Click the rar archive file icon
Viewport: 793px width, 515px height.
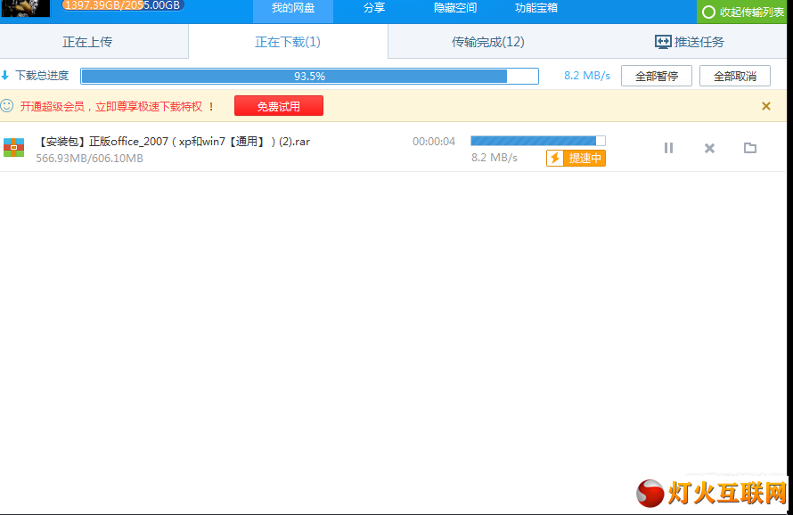[13, 147]
